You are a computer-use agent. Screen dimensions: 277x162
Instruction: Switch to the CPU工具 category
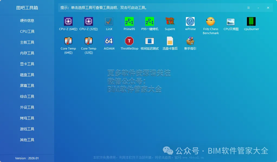pyautogui.click(x=27, y=31)
